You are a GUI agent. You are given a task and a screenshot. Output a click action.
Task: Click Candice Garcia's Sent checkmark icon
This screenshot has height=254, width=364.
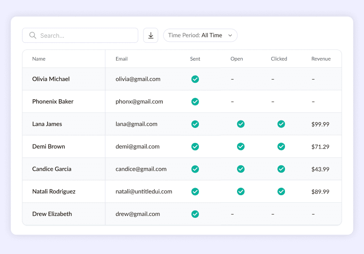pos(195,169)
